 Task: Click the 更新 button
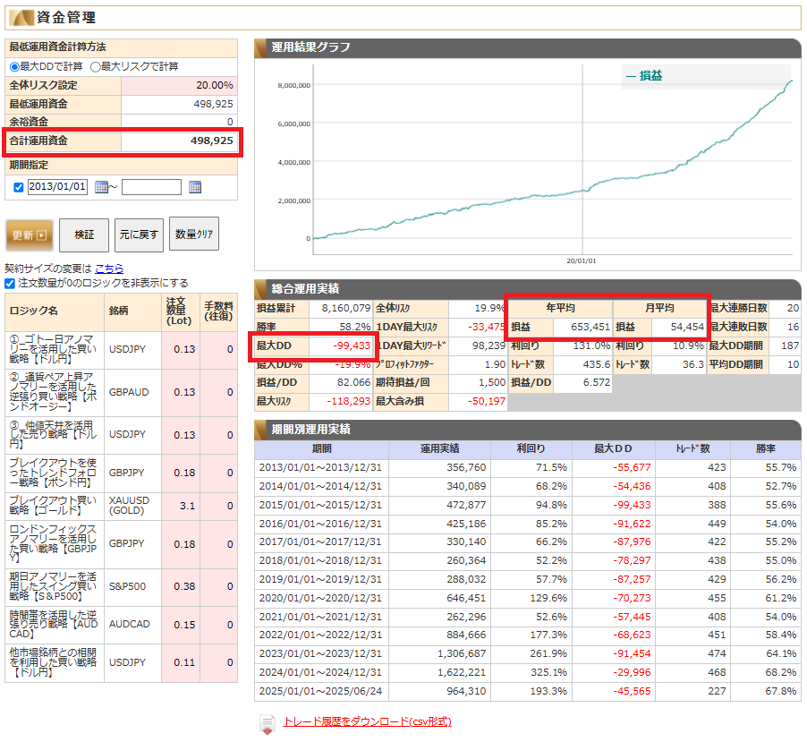point(30,235)
